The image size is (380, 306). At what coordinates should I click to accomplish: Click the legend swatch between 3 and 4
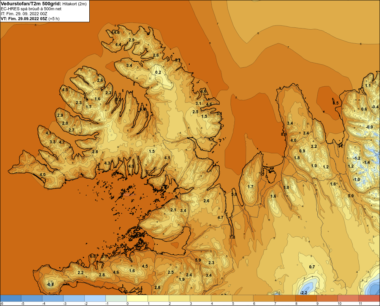click(x=200, y=298)
